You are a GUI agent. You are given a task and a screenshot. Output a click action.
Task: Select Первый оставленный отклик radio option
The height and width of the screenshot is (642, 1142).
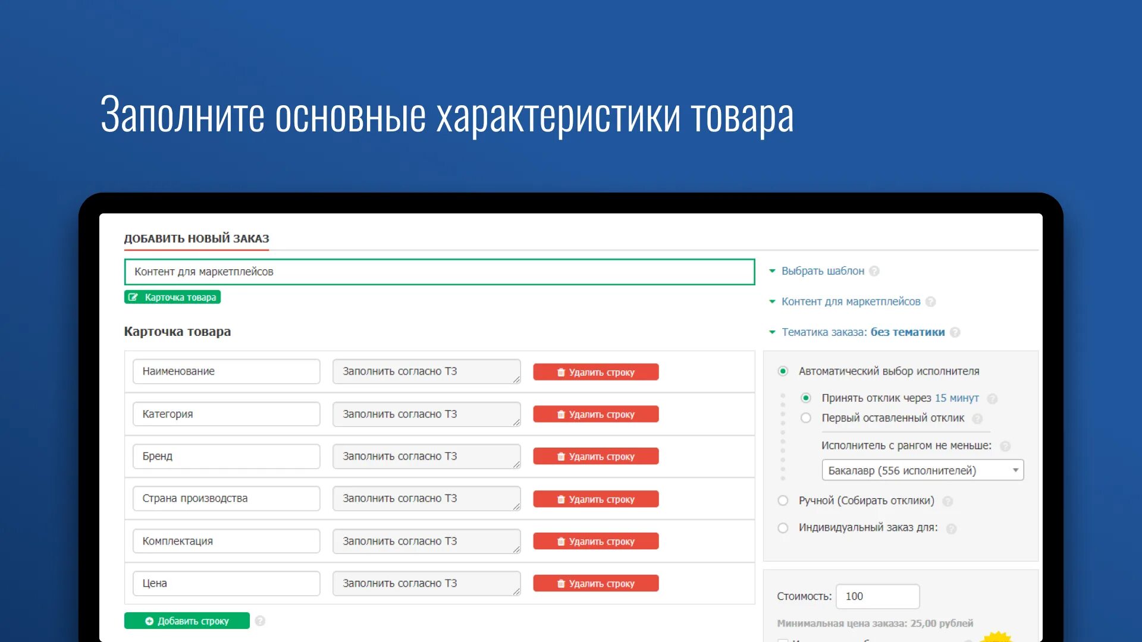click(806, 418)
